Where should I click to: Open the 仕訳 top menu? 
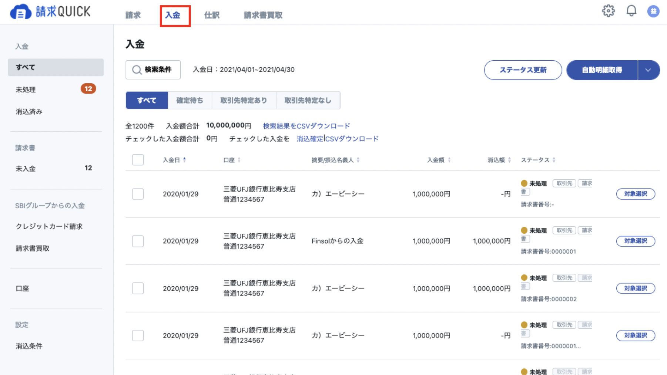point(212,15)
